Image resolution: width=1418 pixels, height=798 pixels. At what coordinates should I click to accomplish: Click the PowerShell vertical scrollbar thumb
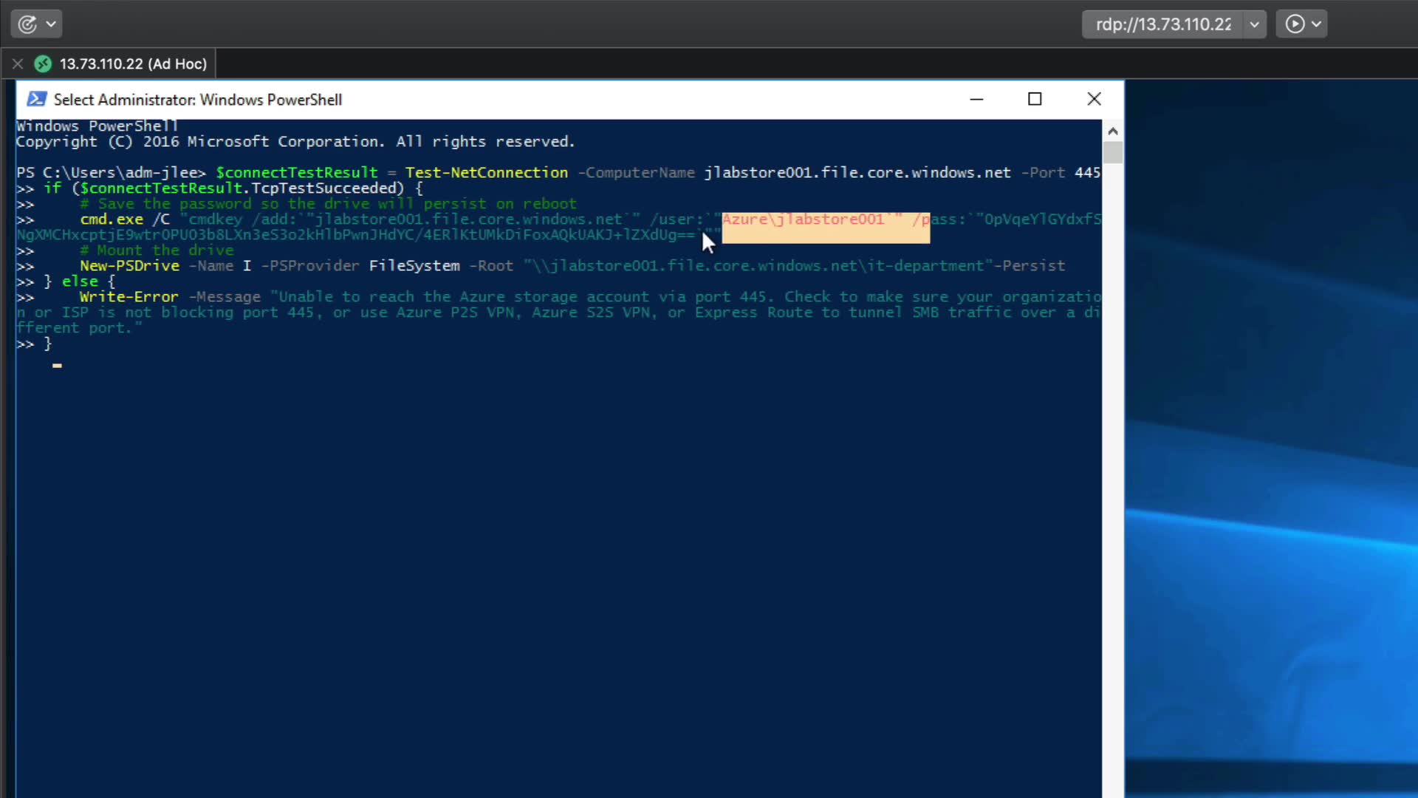pyautogui.click(x=1112, y=152)
